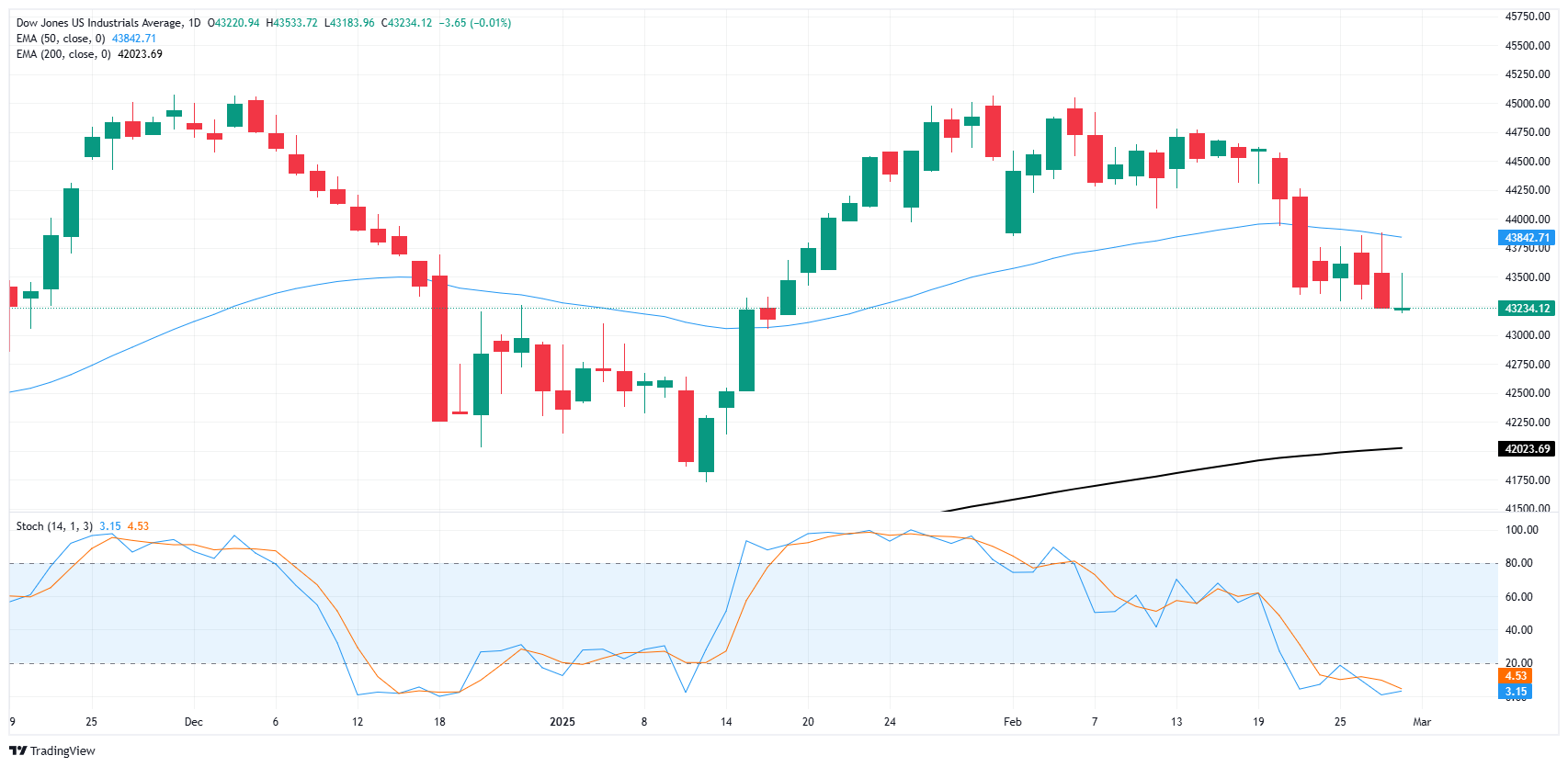
Task: Select the black 42023.69 EMA 200 price label
Action: pos(1526,449)
